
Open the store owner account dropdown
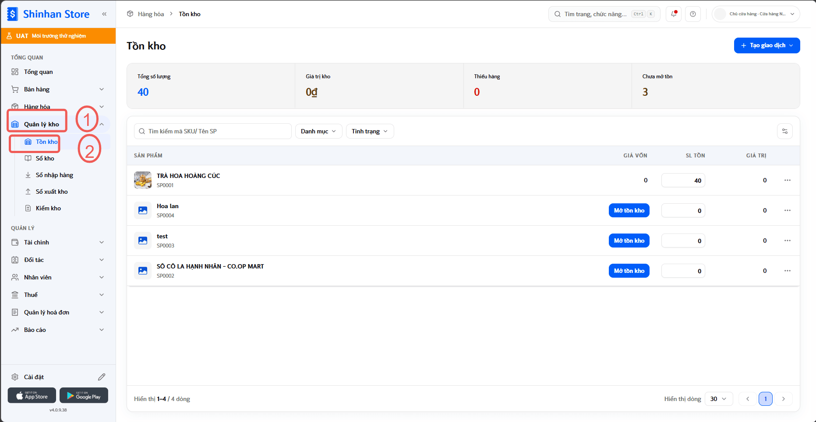(756, 14)
